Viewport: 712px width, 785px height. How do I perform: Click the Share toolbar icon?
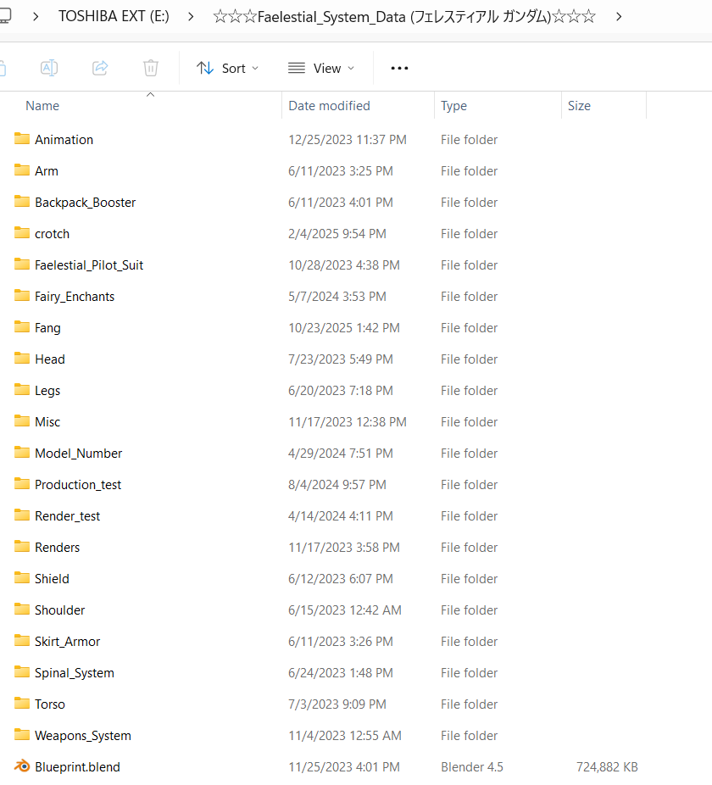pyautogui.click(x=100, y=68)
